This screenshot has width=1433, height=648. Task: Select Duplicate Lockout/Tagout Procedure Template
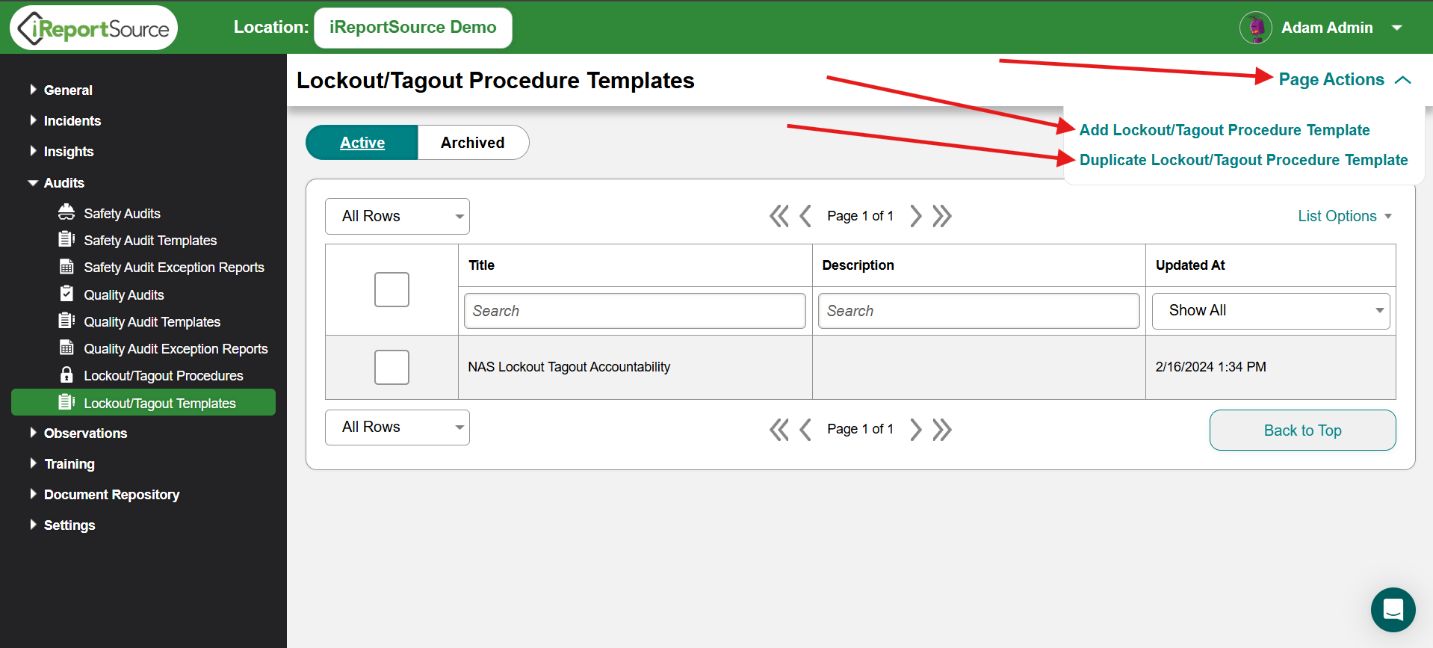[x=1244, y=160]
